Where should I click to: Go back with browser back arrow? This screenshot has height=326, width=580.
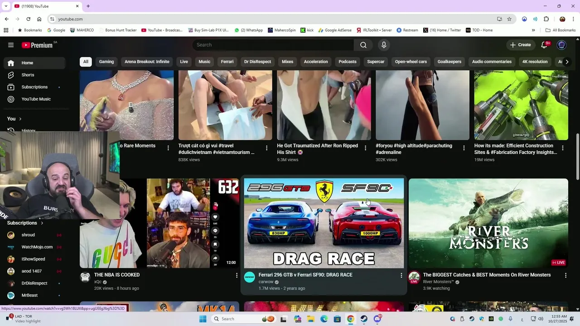(x=6, y=19)
